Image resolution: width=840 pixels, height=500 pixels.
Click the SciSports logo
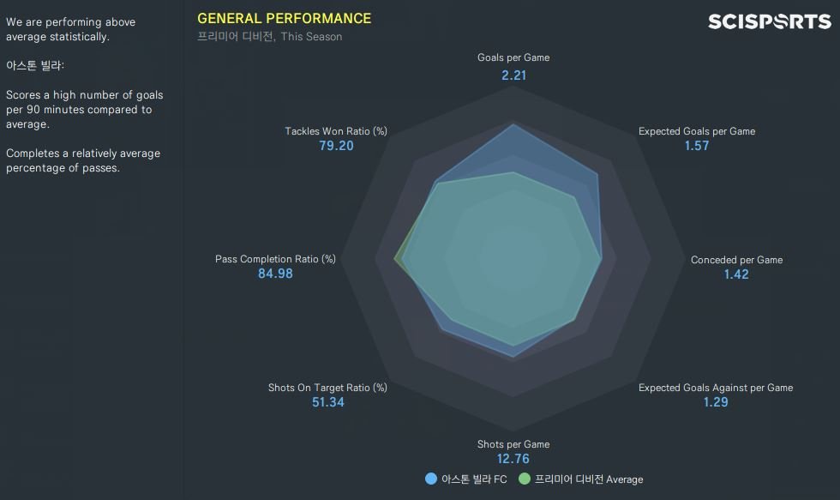(769, 21)
